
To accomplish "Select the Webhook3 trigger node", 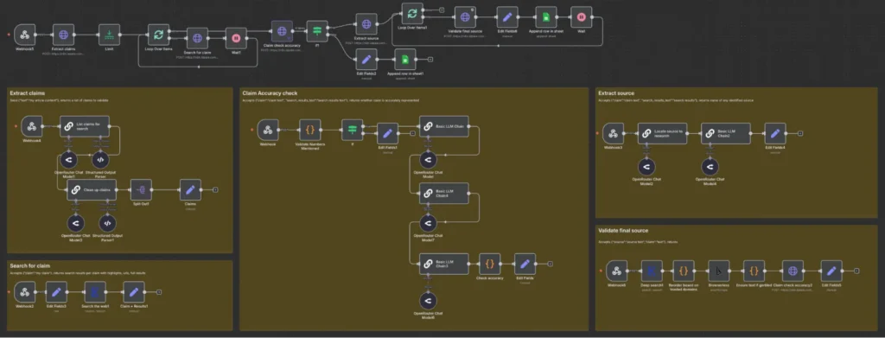I will tap(613, 133).
